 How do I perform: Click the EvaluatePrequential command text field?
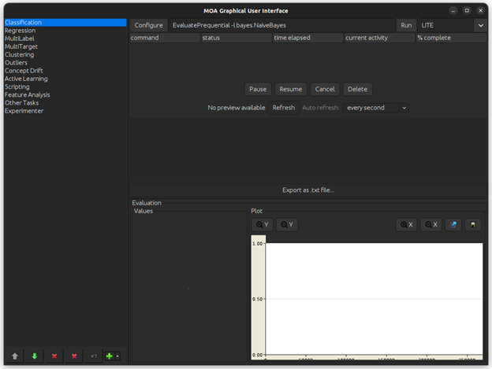[x=281, y=25]
